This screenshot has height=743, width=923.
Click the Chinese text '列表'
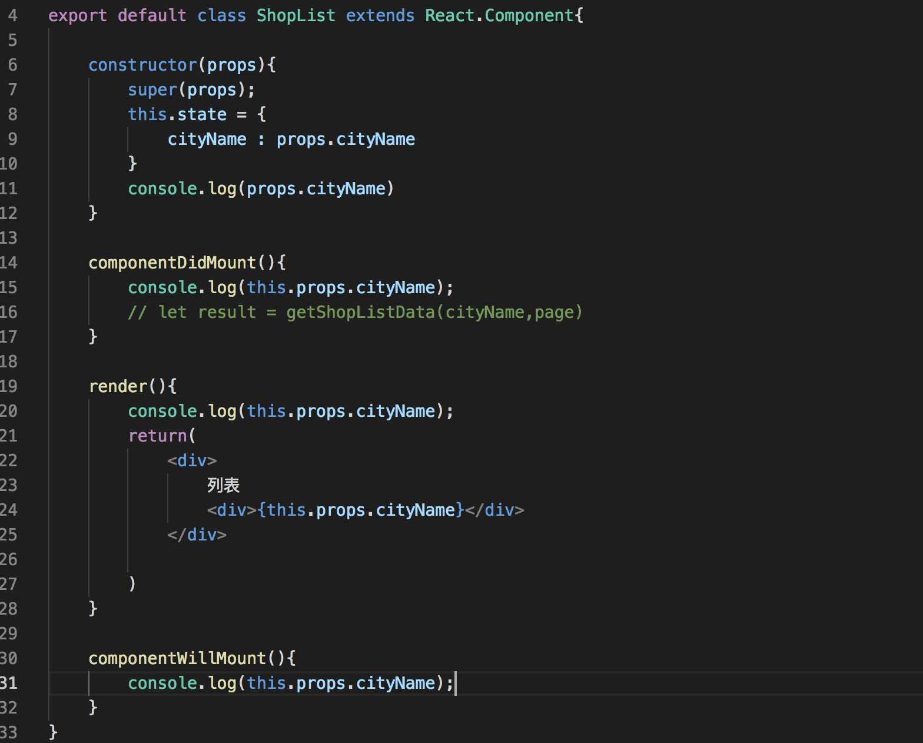click(223, 485)
